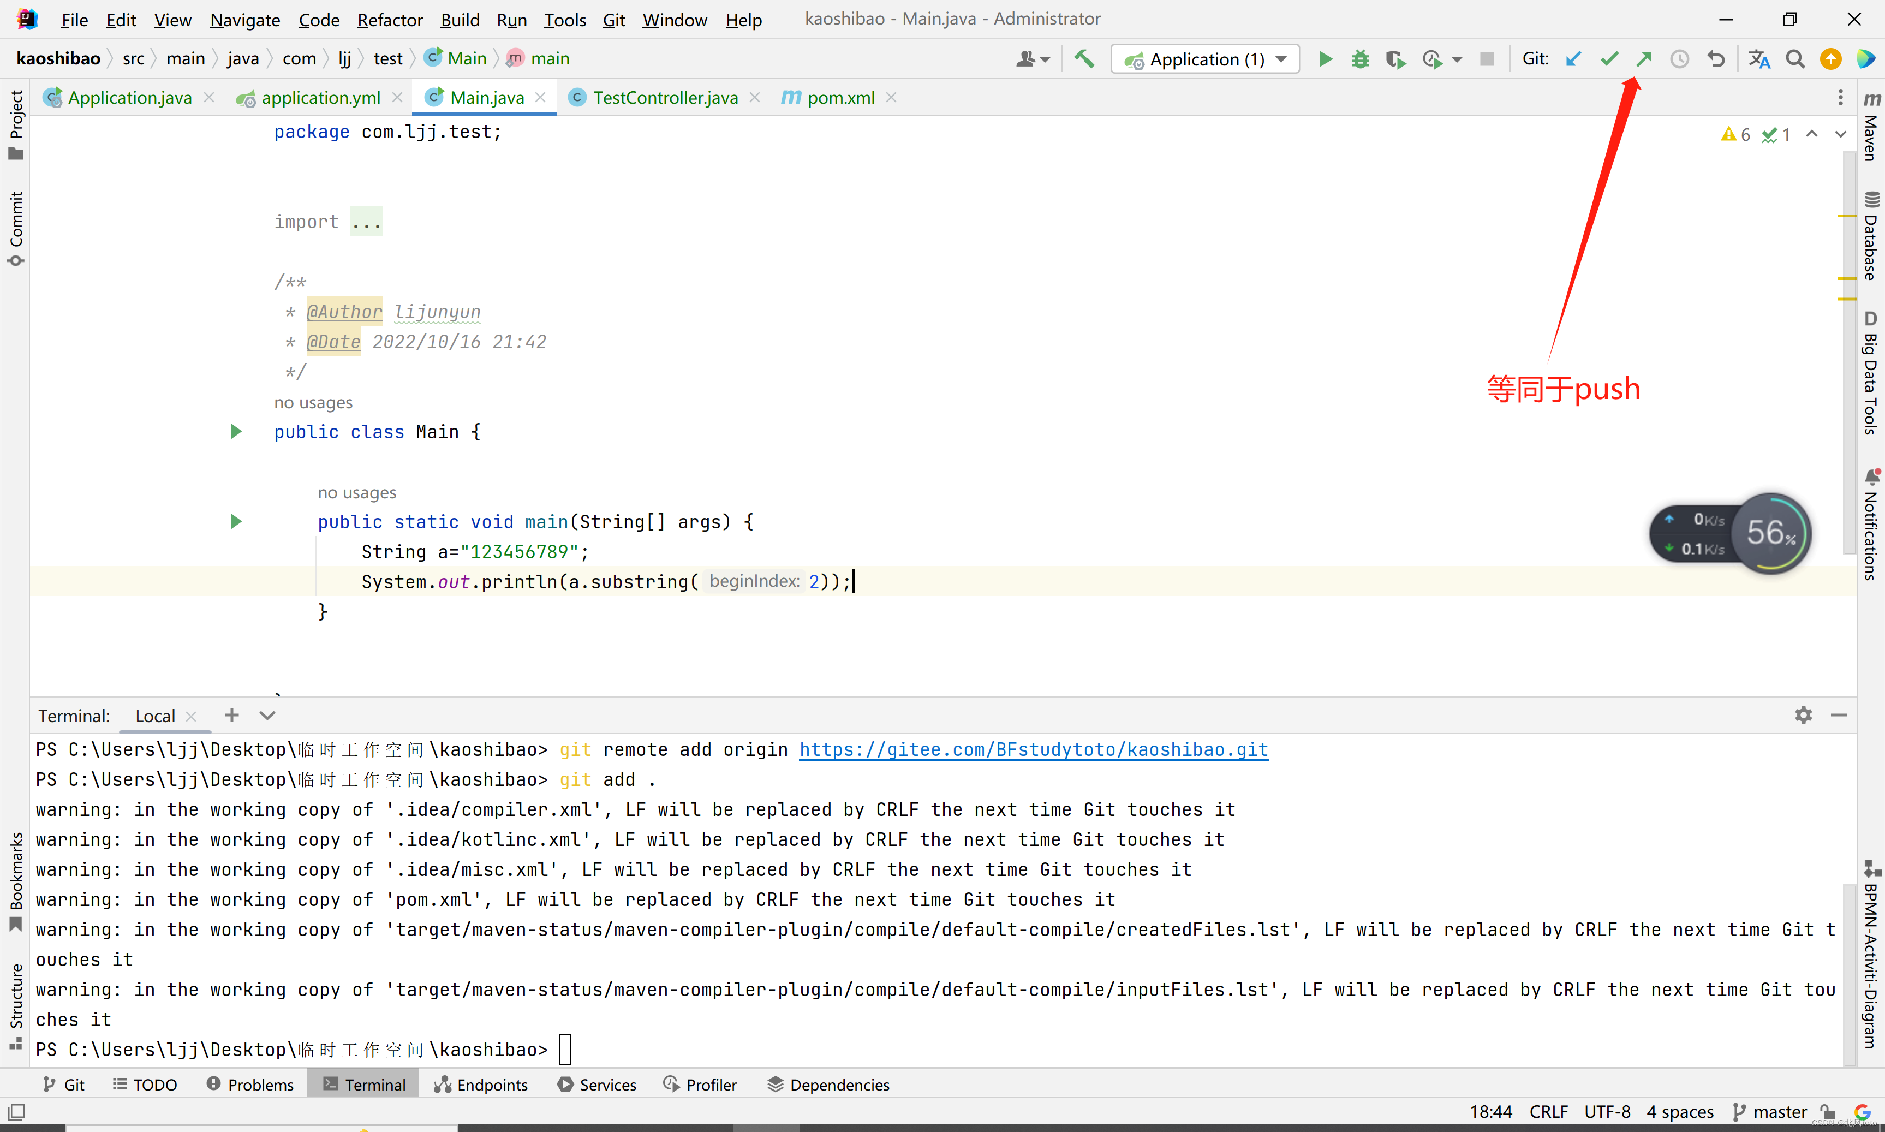The height and width of the screenshot is (1132, 1885).
Task: Toggle Structure tool window
Action: click(x=15, y=1007)
